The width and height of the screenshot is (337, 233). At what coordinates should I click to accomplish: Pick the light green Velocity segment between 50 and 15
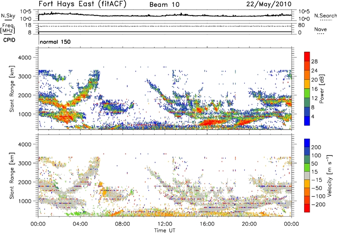tap(307, 167)
